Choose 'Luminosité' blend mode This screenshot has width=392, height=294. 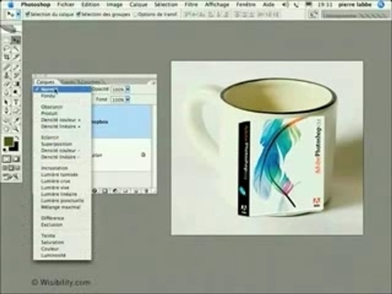[x=62, y=255]
